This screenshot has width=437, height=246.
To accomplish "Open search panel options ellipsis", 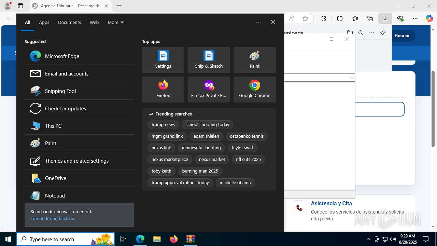I will 259,22.
